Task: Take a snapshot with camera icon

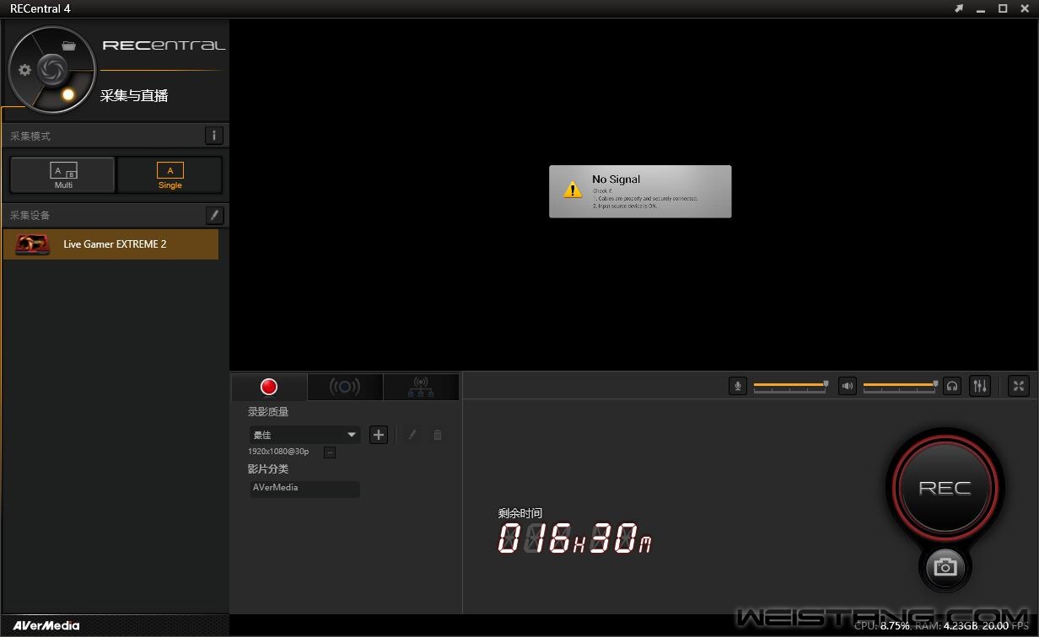Action: coord(945,567)
